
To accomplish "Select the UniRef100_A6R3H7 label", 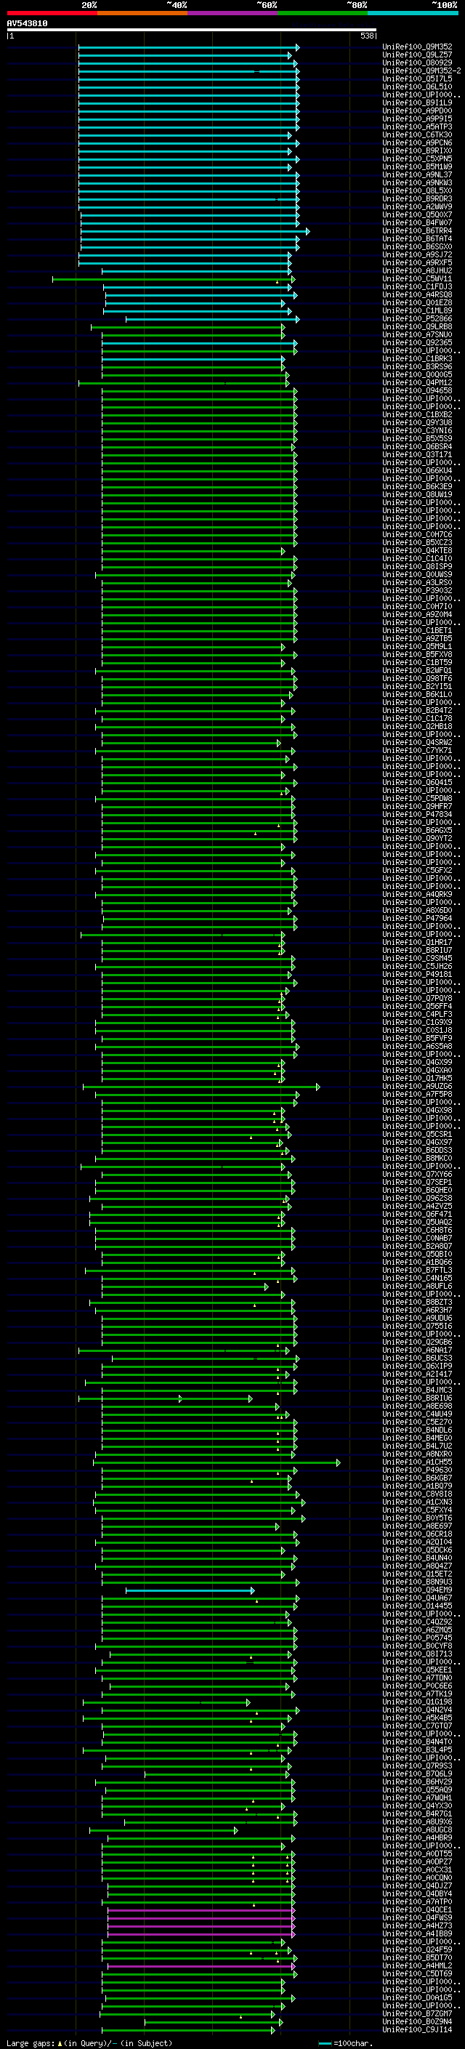I will pyautogui.click(x=417, y=1310).
